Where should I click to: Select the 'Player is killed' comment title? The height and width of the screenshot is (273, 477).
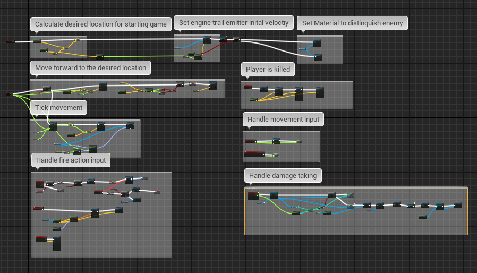point(268,69)
